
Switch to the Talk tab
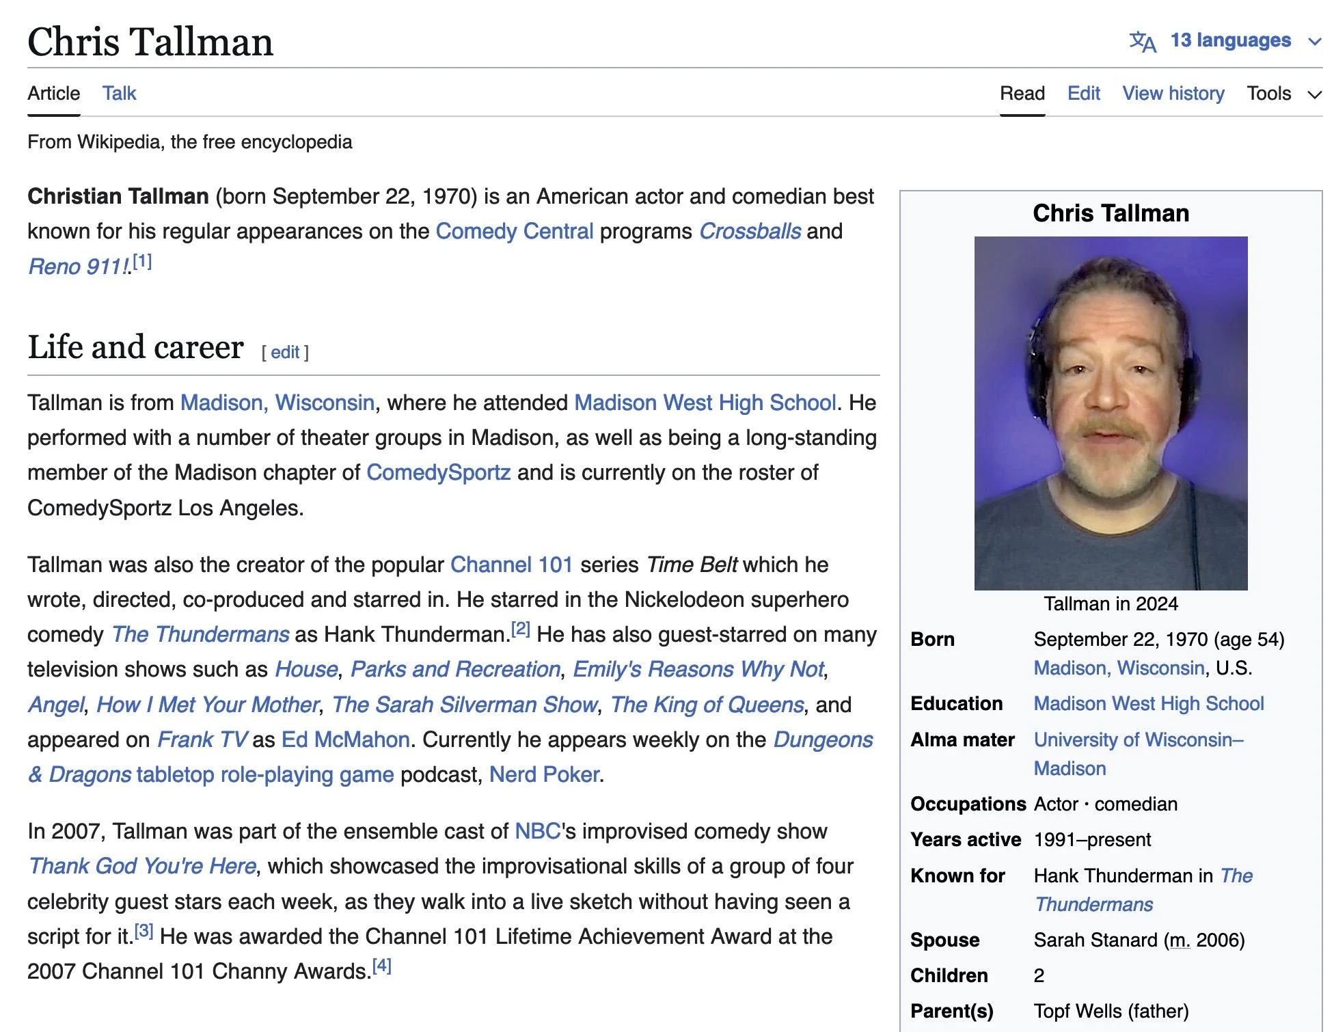(119, 94)
